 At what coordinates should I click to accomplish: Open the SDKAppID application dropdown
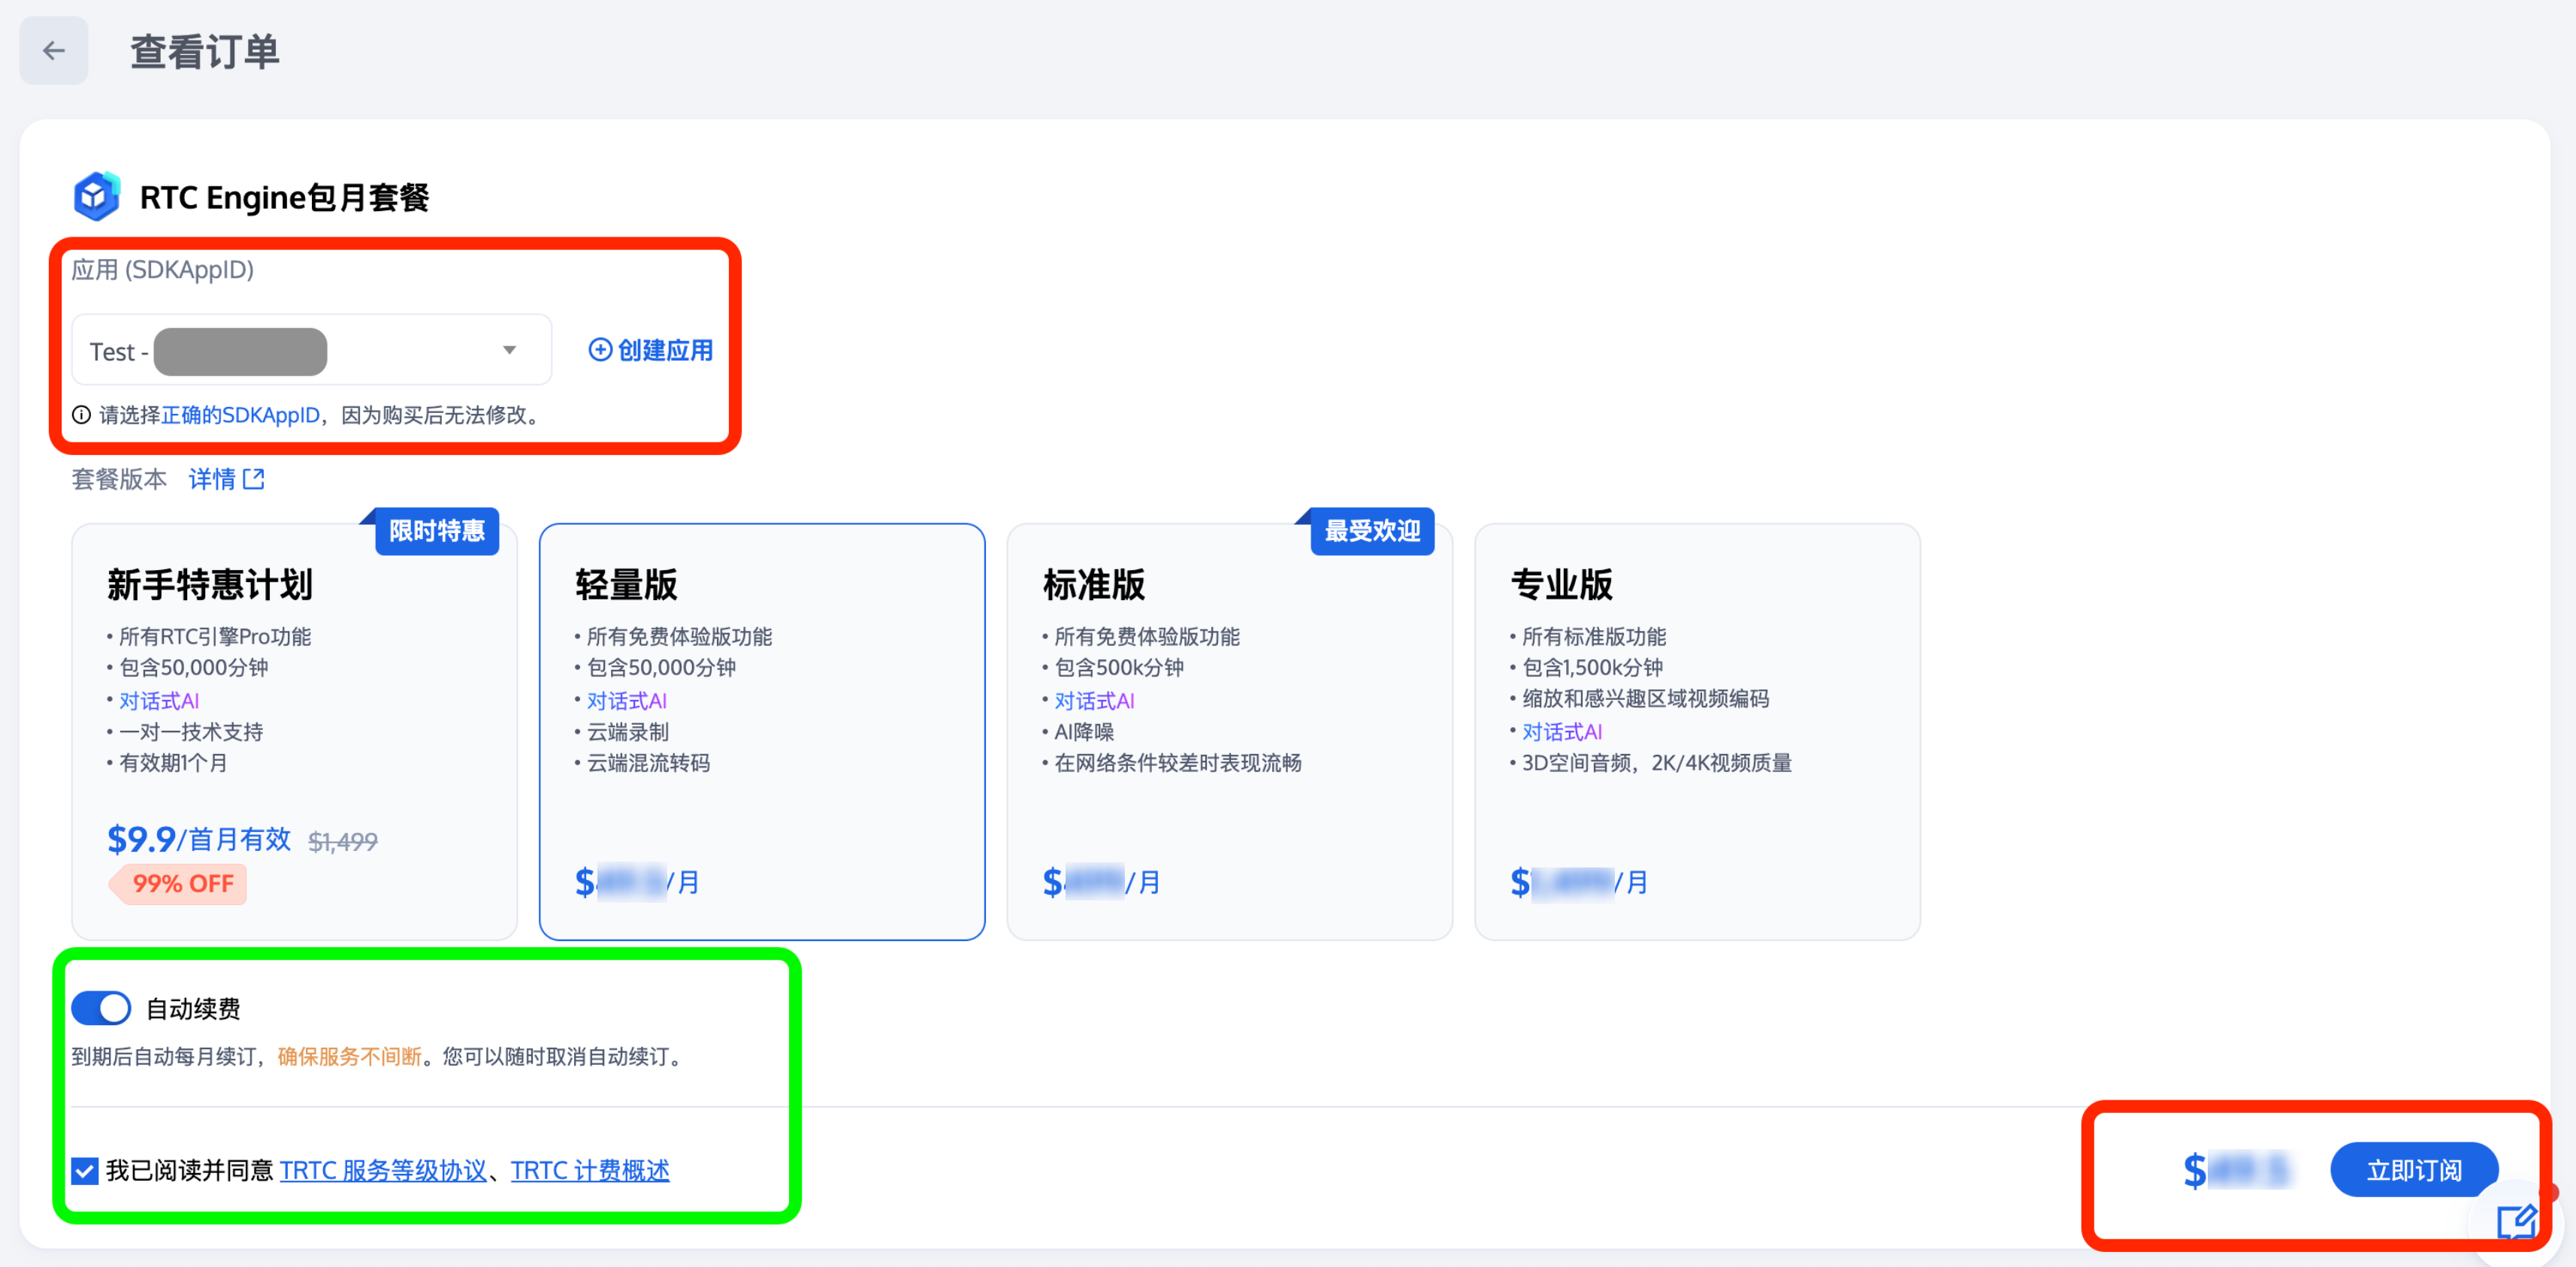(x=311, y=351)
